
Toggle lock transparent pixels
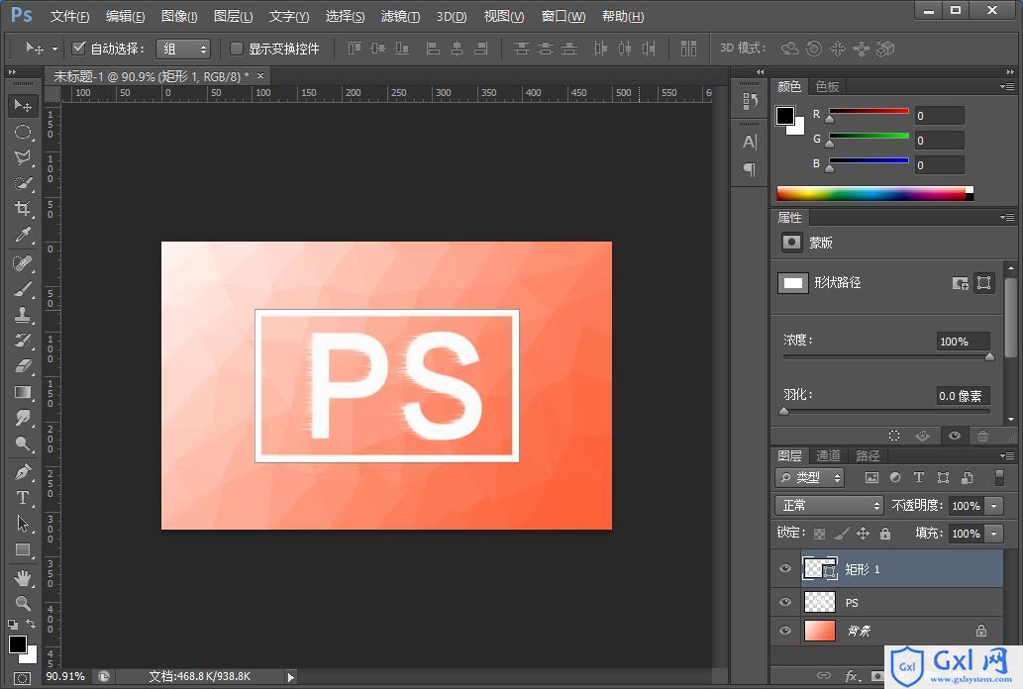[x=819, y=534]
